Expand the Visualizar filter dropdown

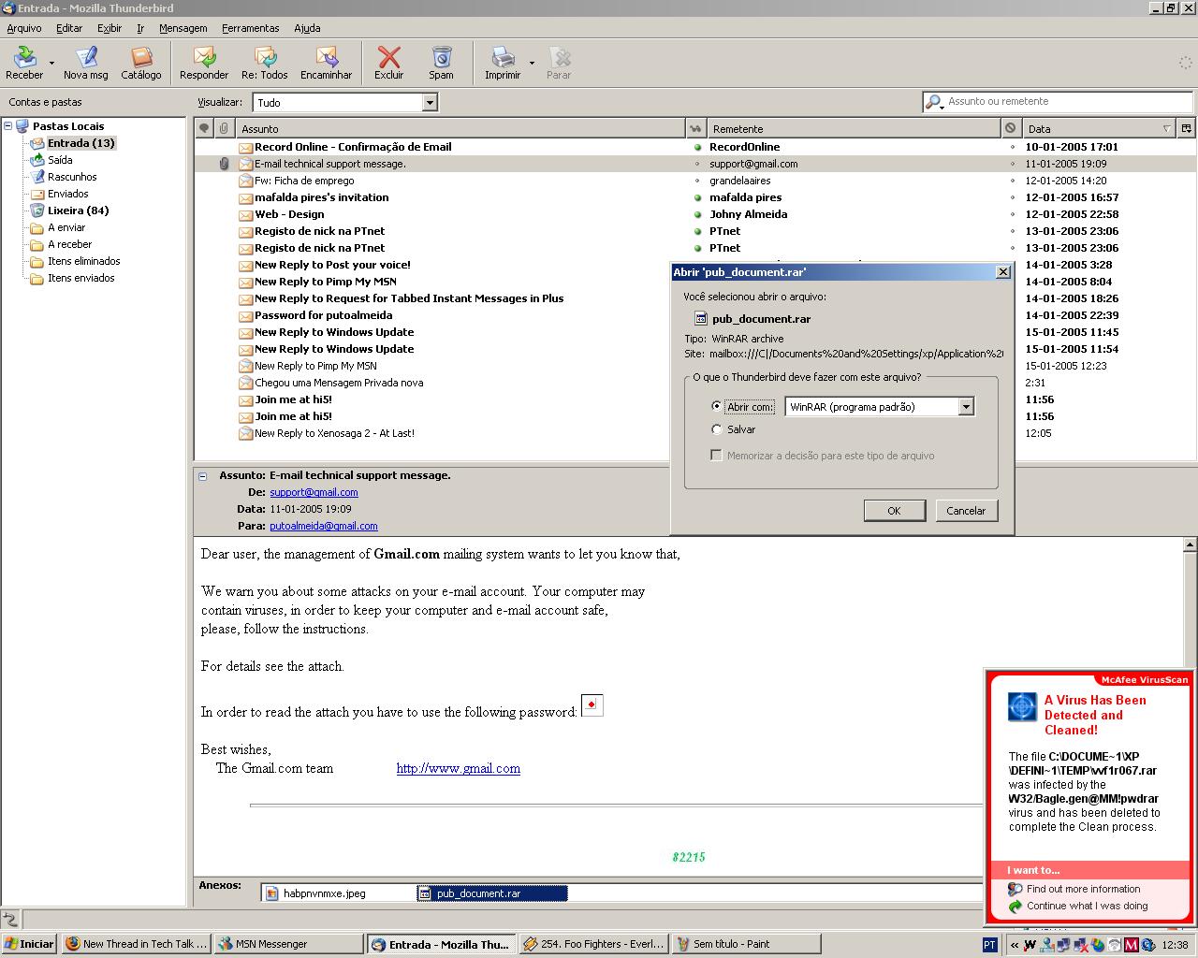(x=430, y=103)
